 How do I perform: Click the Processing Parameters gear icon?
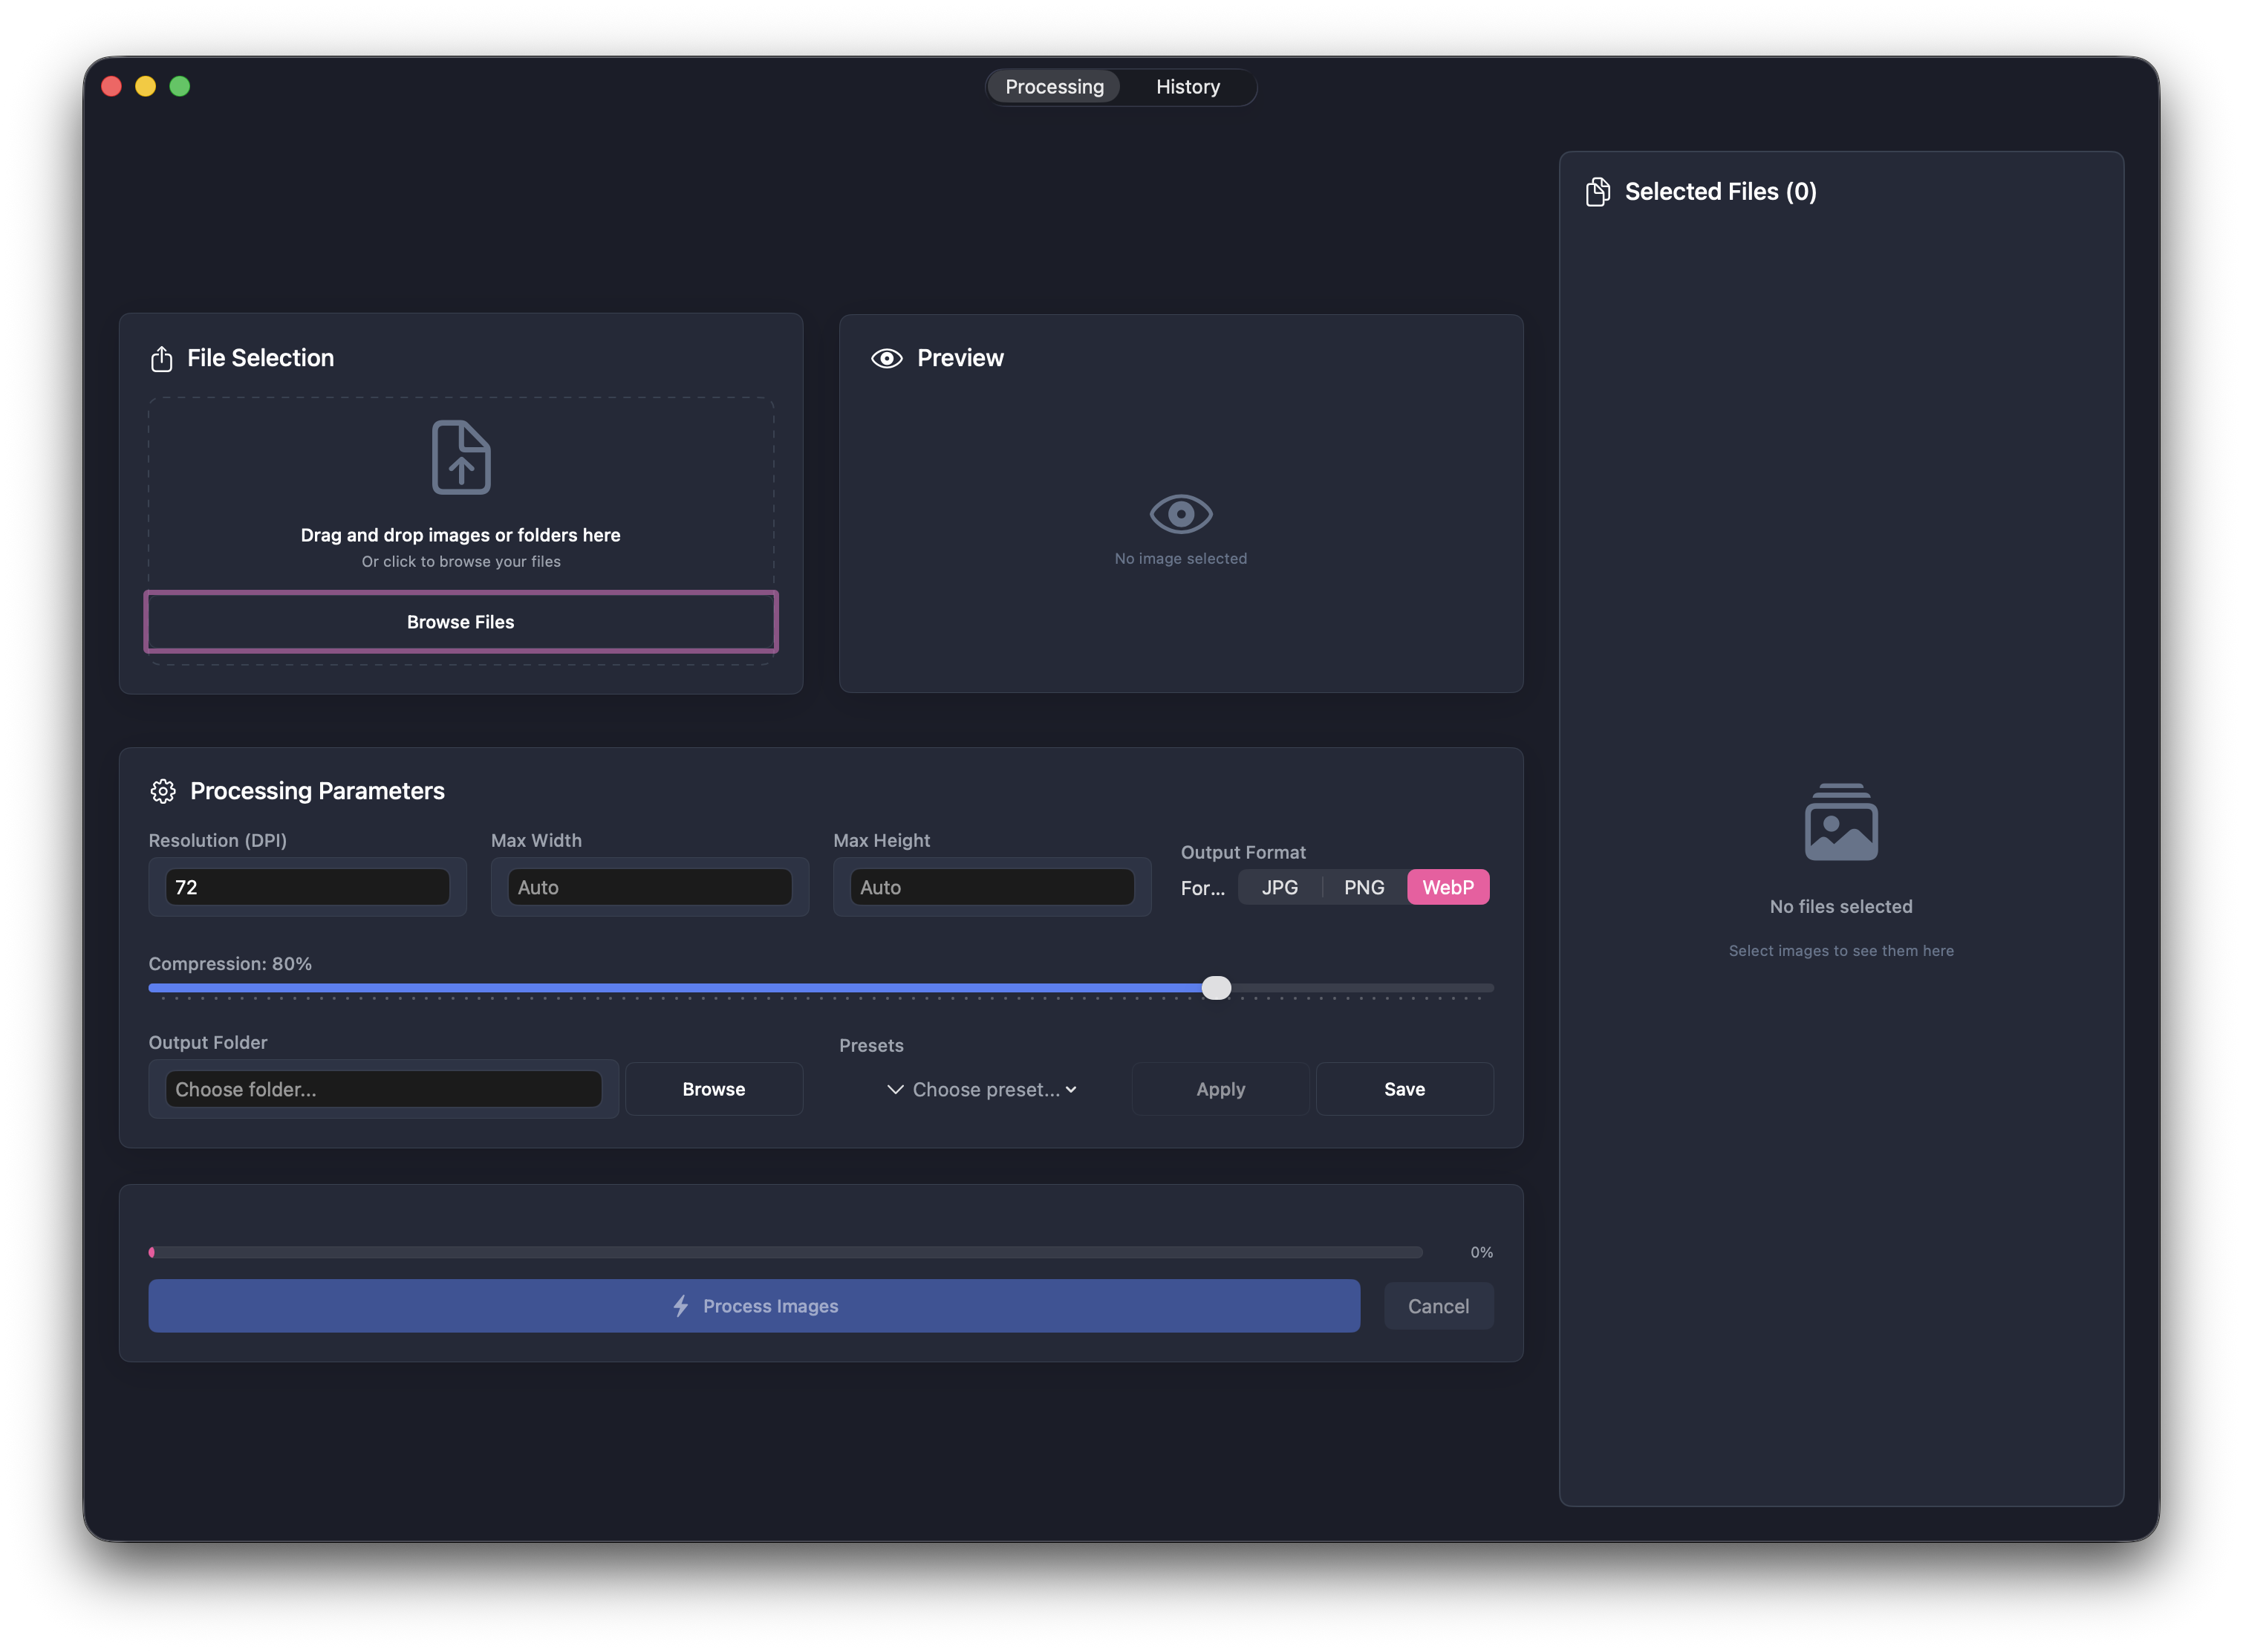click(163, 791)
